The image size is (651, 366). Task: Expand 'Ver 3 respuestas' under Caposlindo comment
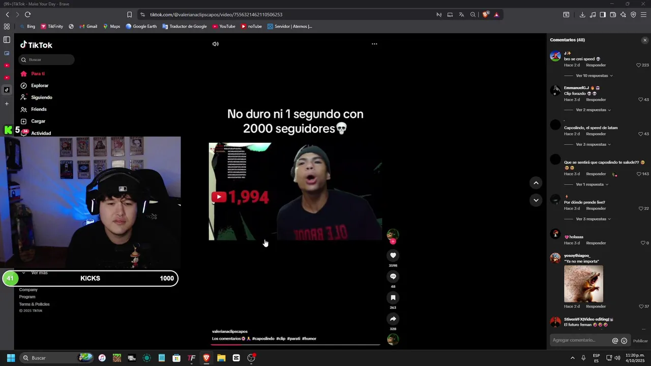tap(593, 144)
